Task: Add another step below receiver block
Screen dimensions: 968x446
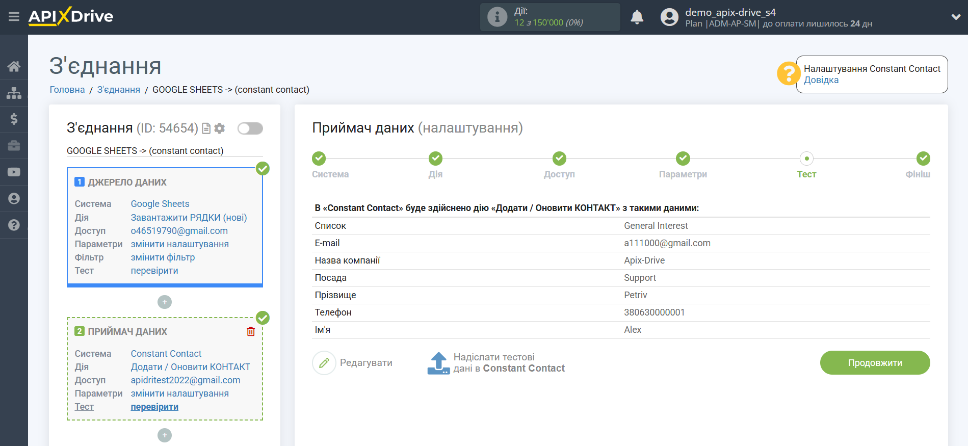Action: click(165, 435)
